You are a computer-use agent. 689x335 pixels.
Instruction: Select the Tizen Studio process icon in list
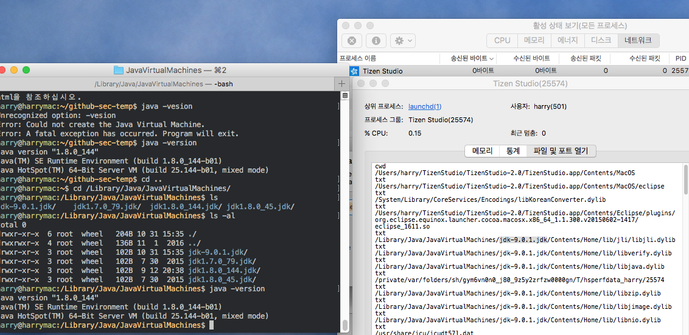click(354, 71)
